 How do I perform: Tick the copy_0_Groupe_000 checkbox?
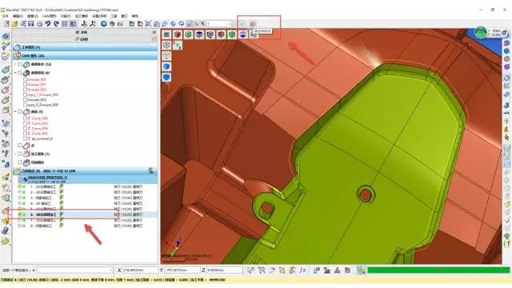coord(25,105)
